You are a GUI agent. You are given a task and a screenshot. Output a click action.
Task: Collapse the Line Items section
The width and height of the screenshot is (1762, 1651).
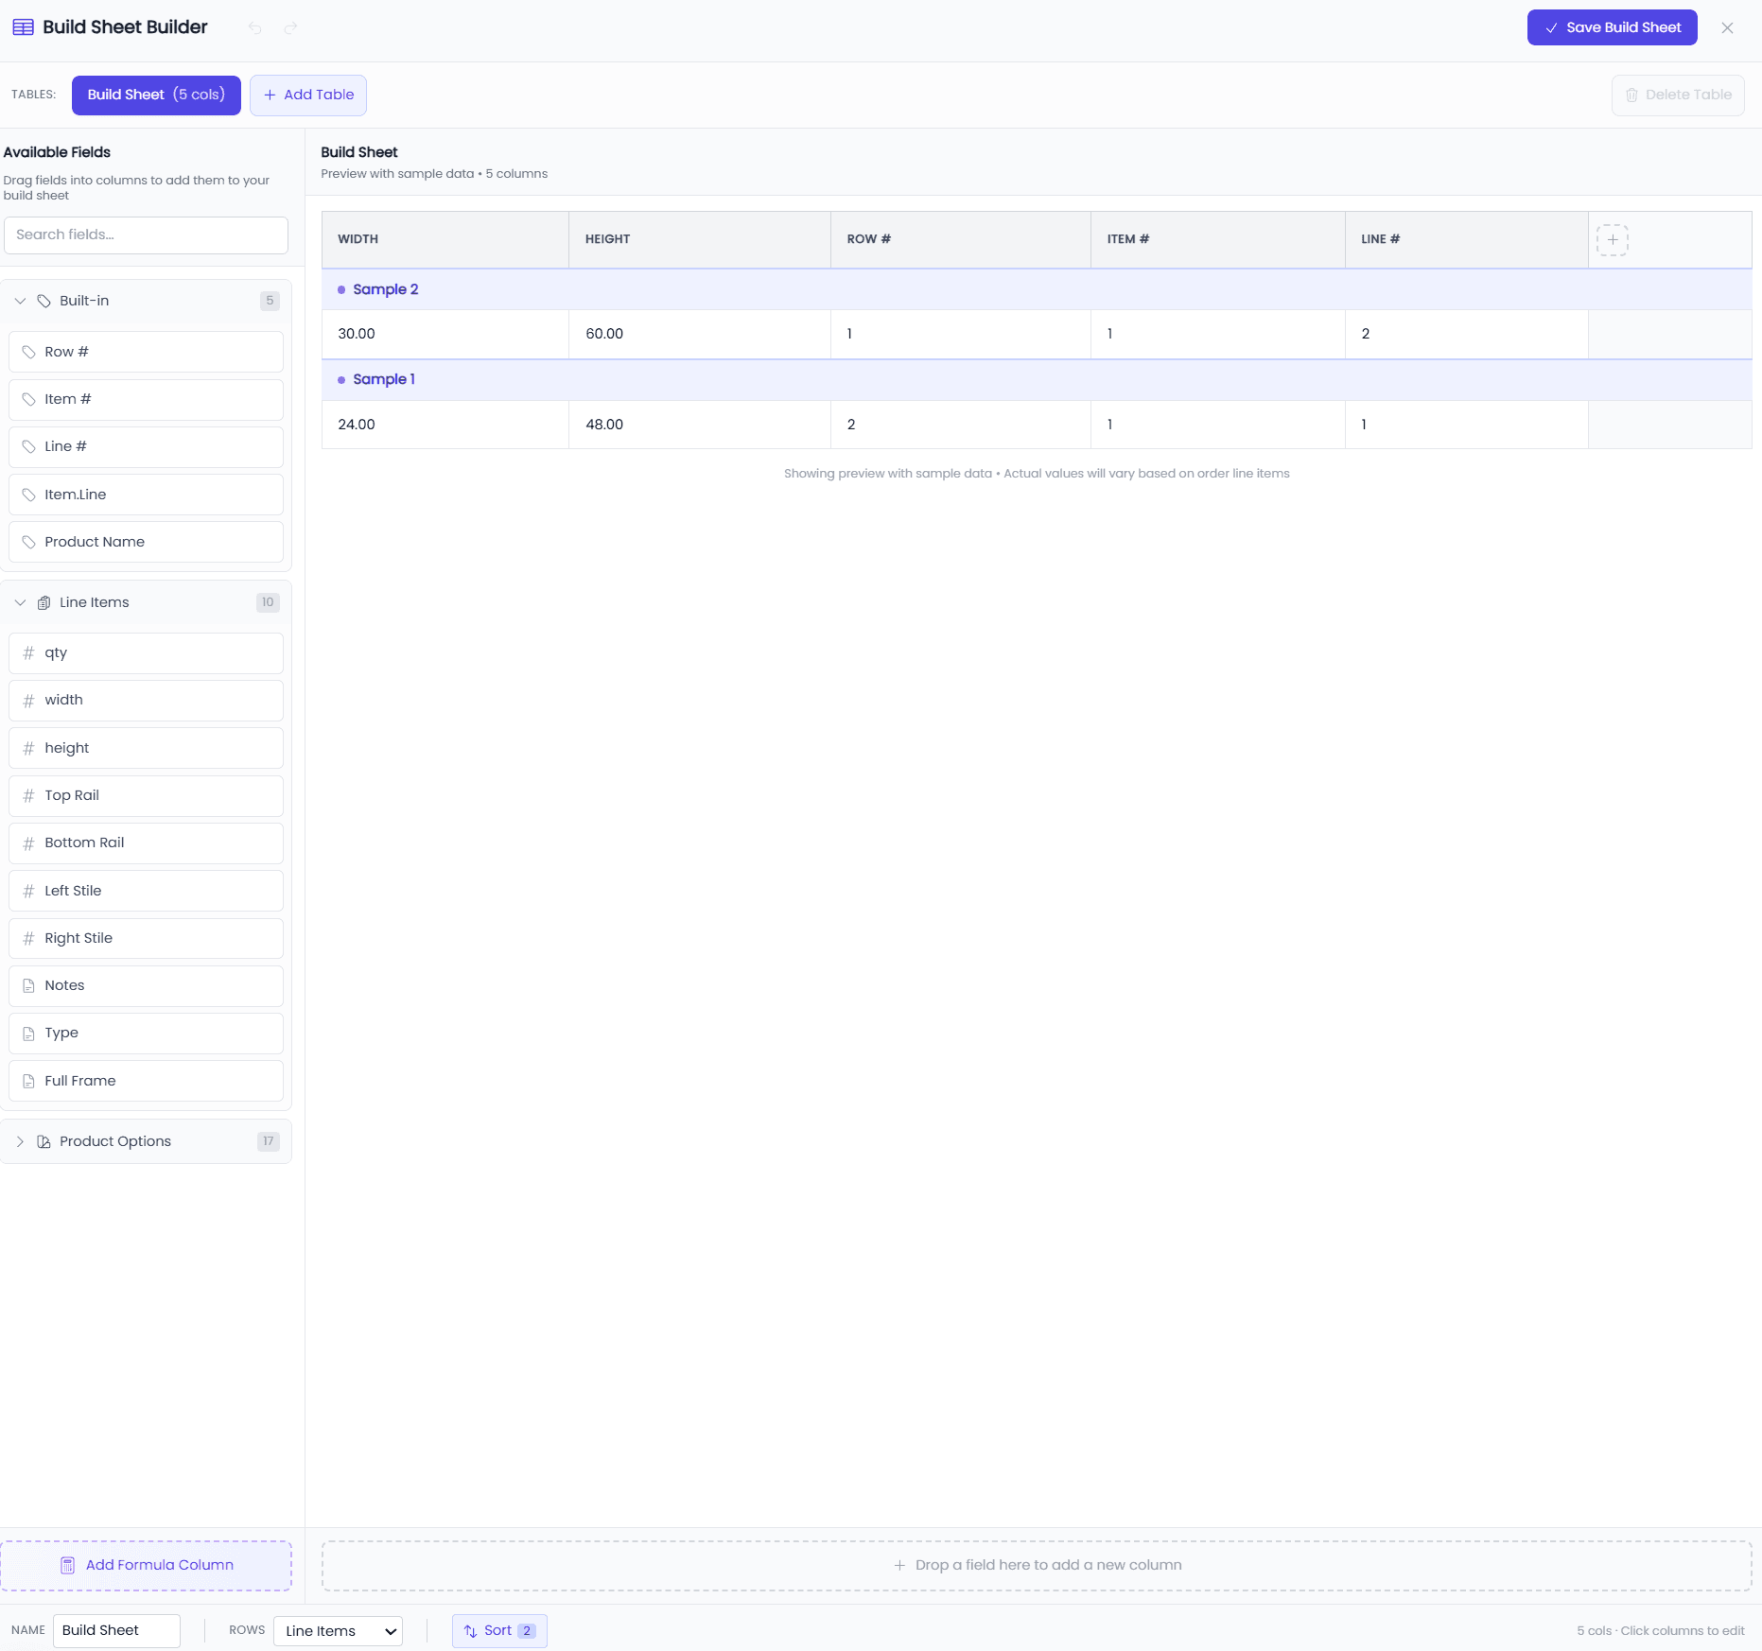coord(20,602)
